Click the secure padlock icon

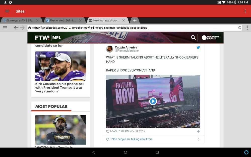29,28
